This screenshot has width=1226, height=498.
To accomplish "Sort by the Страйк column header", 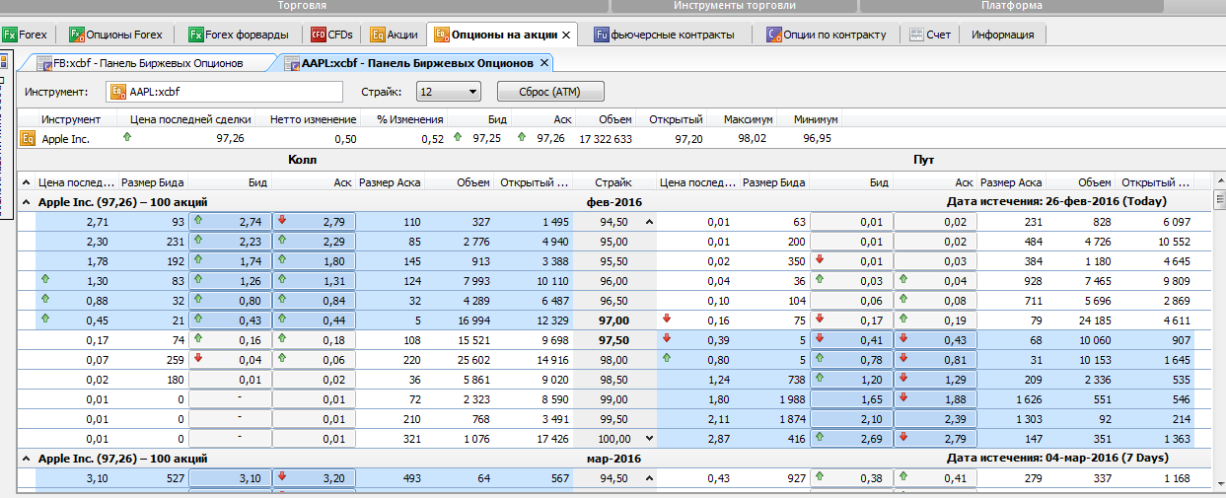I will tap(613, 182).
